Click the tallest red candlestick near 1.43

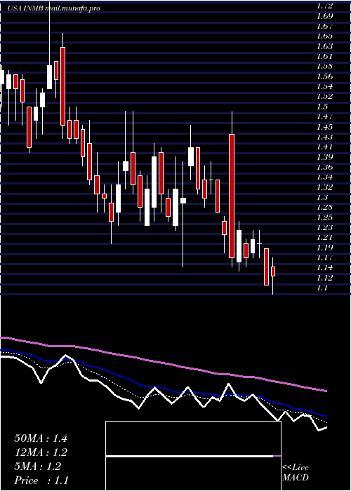[232, 196]
